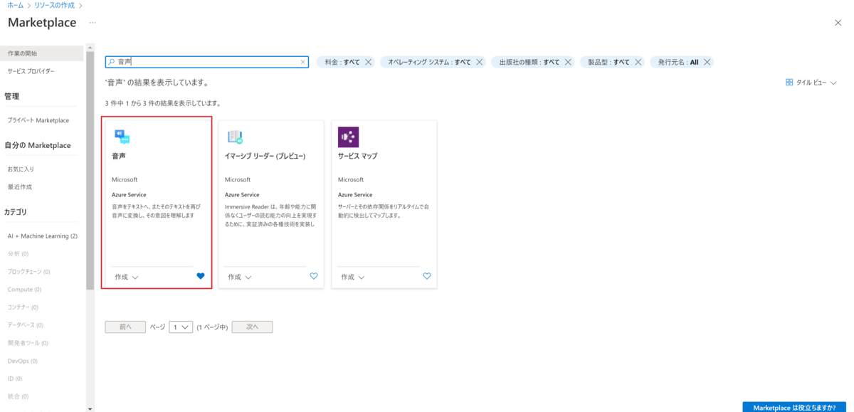Viewport: 854px width, 412px height.
Task: Open the サービス マップ card title
Action: click(x=358, y=156)
